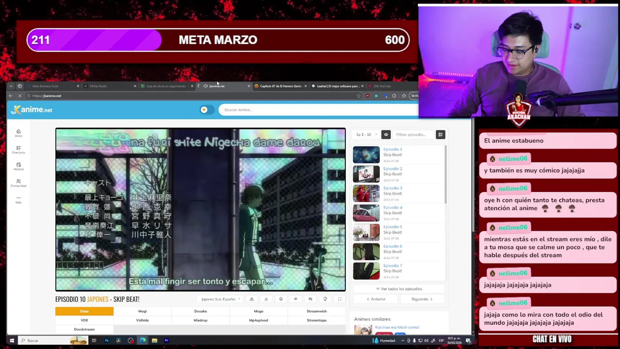Expand Japones Sub. Español language dropdown

221,299
